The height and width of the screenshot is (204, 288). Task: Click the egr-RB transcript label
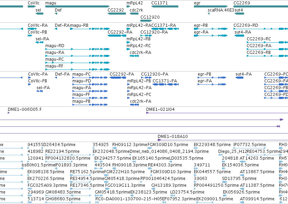click(201, 25)
